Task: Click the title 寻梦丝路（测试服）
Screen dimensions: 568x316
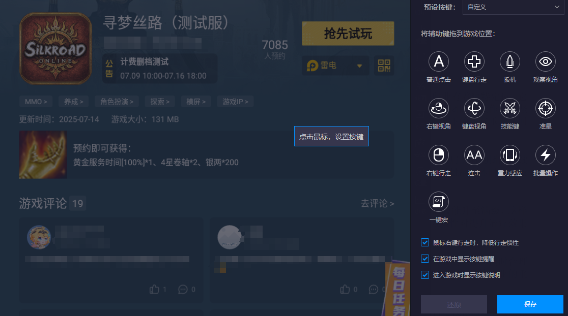Action: click(x=166, y=23)
